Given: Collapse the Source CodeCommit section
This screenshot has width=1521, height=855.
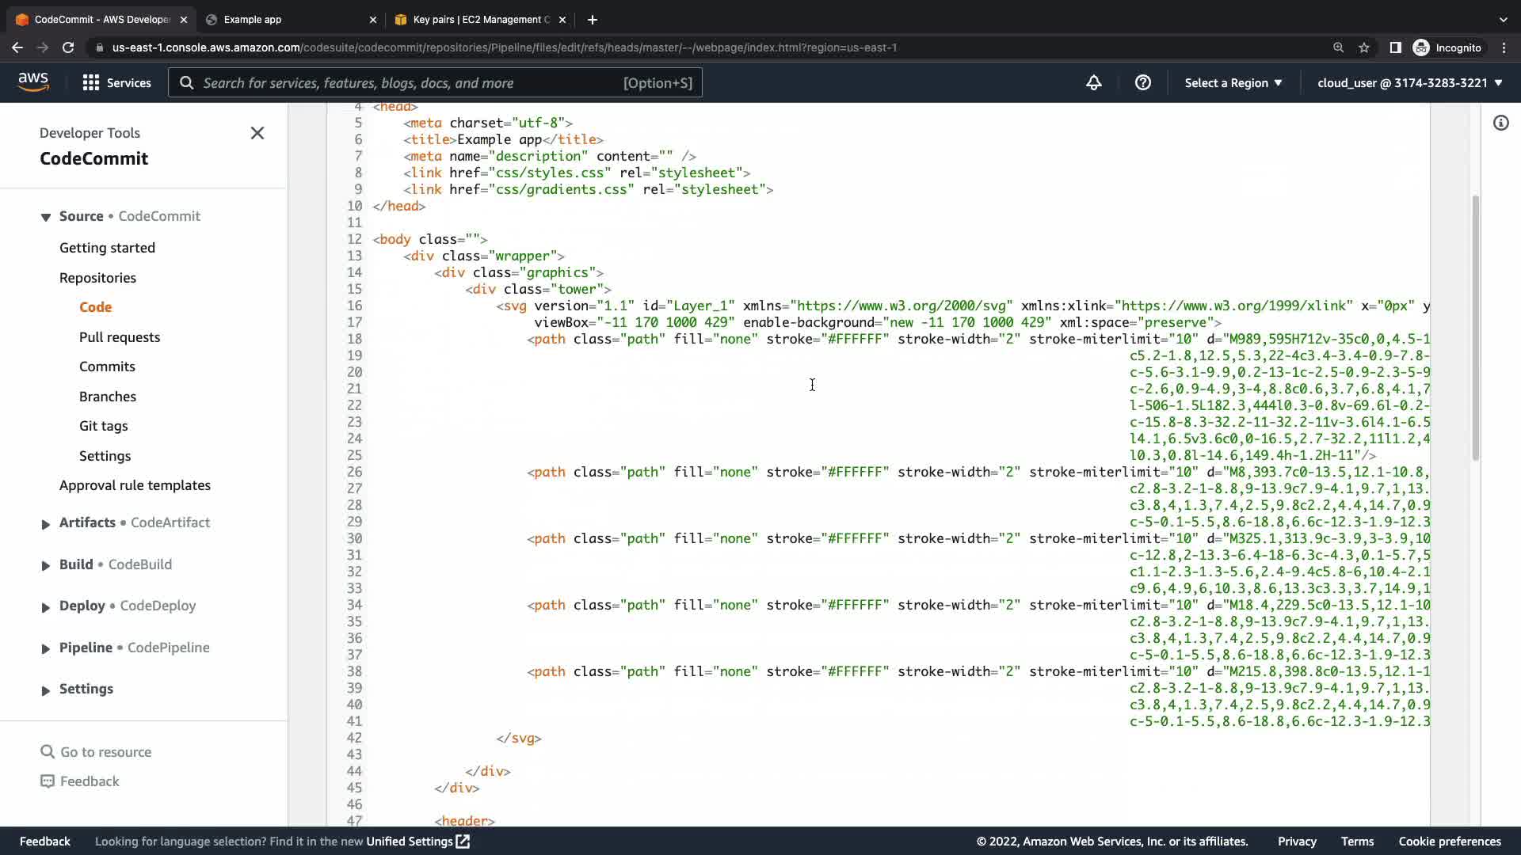Looking at the screenshot, I should pos(46,217).
